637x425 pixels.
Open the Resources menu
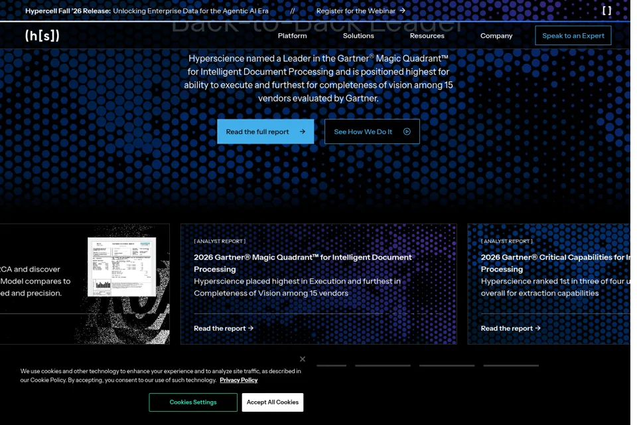click(427, 36)
